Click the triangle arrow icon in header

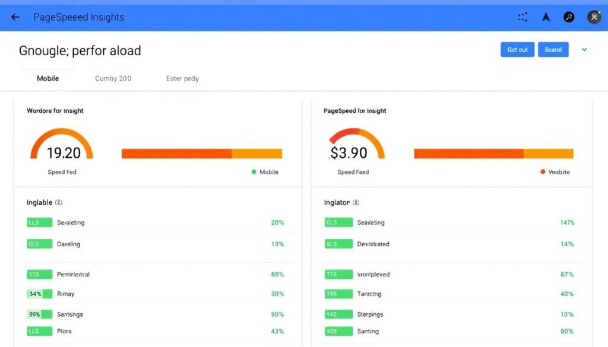(x=546, y=17)
